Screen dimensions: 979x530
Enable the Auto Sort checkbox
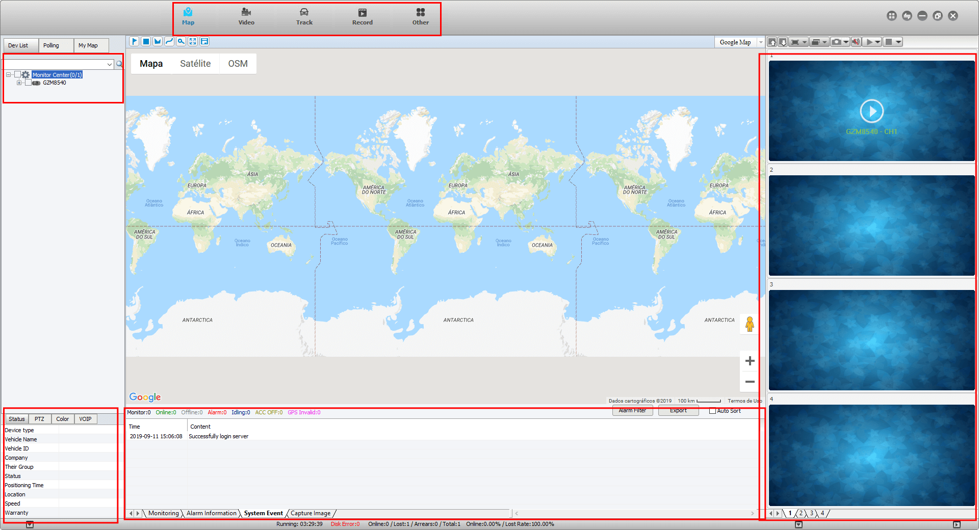[x=712, y=411]
